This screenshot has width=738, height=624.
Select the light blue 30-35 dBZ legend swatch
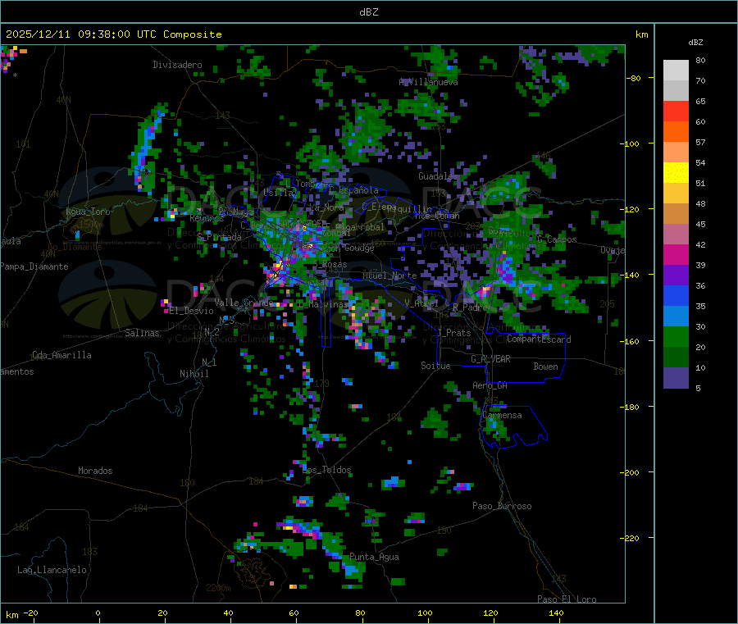(x=676, y=317)
